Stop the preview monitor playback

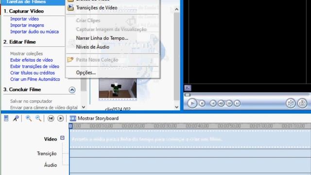pos(202,103)
